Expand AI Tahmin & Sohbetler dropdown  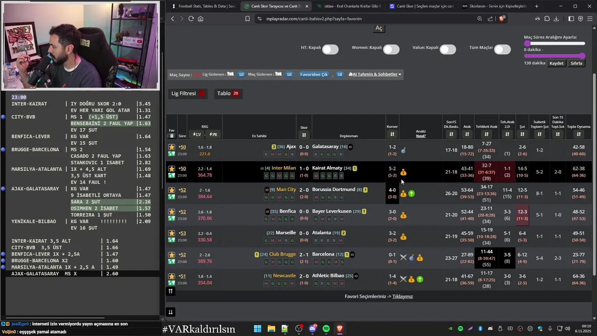point(375,74)
